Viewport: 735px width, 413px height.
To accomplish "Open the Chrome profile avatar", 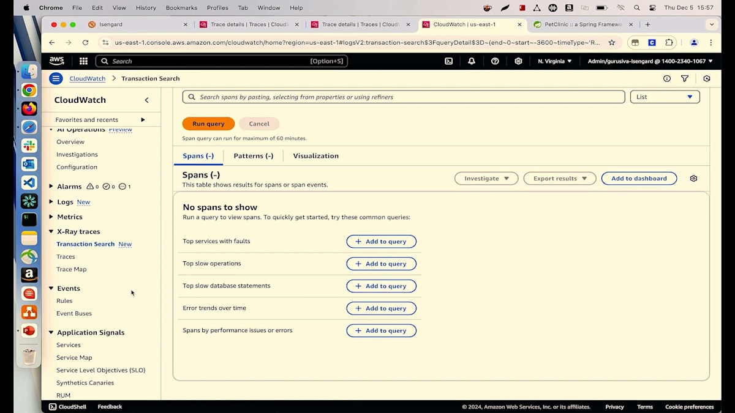I will [694, 42].
